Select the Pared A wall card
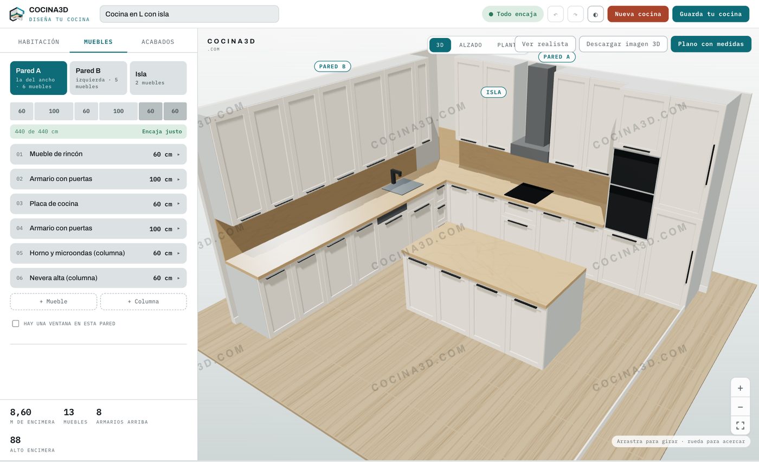 tap(38, 78)
